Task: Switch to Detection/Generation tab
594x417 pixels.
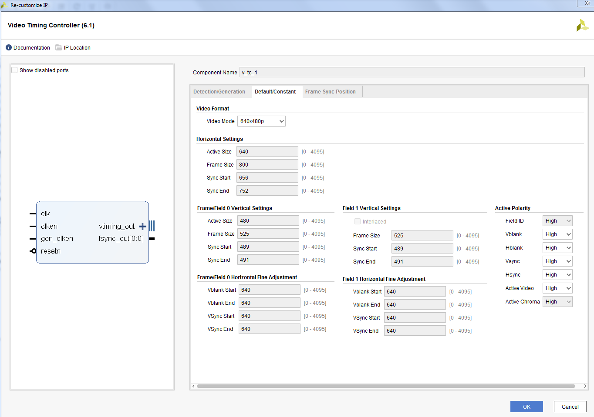Action: point(219,92)
